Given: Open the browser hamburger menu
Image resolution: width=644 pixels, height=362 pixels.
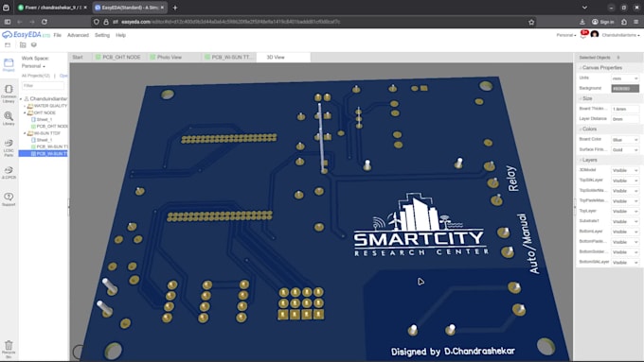Looking at the screenshot, I should (636, 22).
